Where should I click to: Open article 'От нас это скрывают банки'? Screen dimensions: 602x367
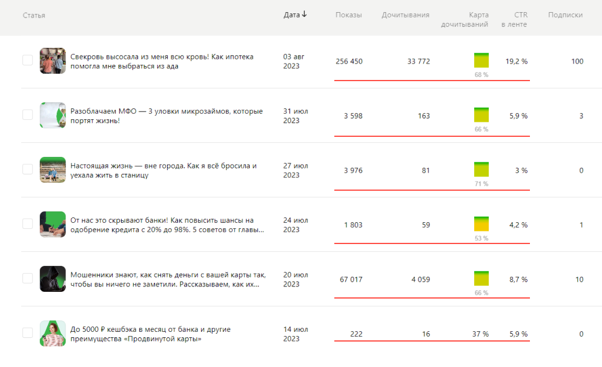point(167,225)
